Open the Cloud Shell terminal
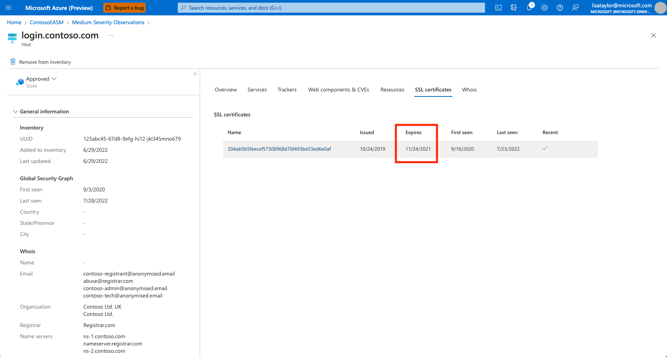 tap(498, 7)
